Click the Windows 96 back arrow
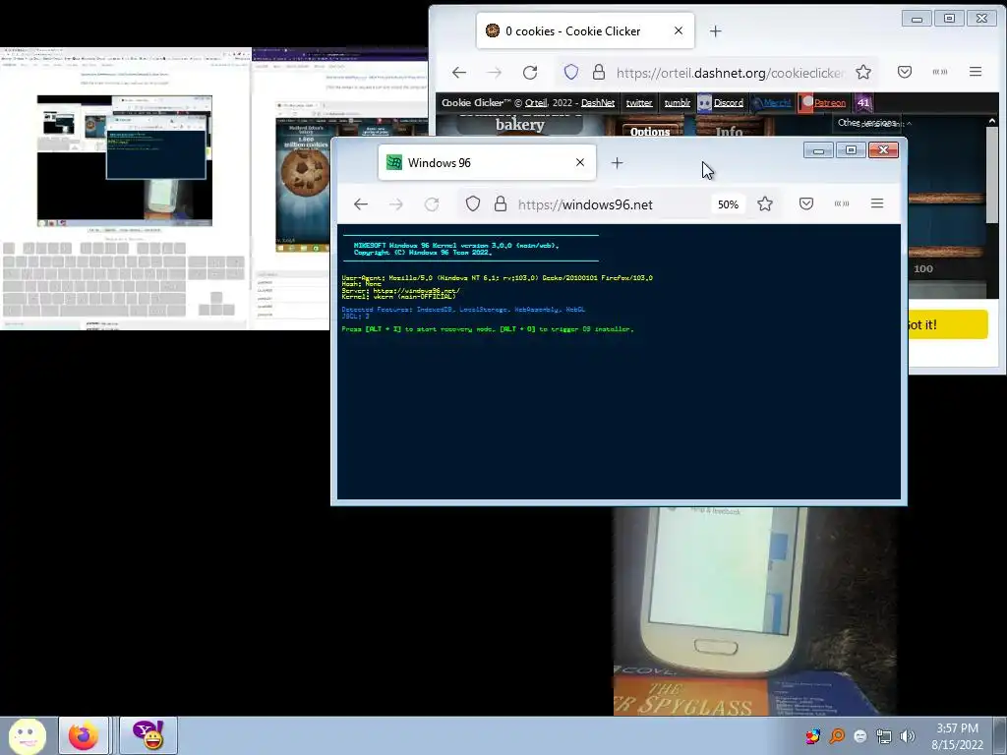The height and width of the screenshot is (755, 1007). tap(361, 204)
